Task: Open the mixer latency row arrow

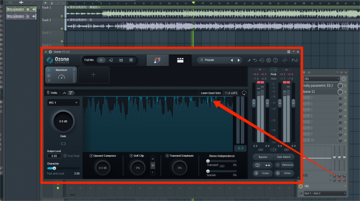Action: tap(345, 186)
